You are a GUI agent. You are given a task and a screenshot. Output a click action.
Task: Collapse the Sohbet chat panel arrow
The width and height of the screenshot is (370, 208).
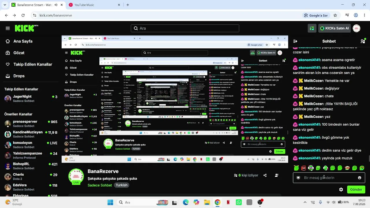[x=295, y=41]
